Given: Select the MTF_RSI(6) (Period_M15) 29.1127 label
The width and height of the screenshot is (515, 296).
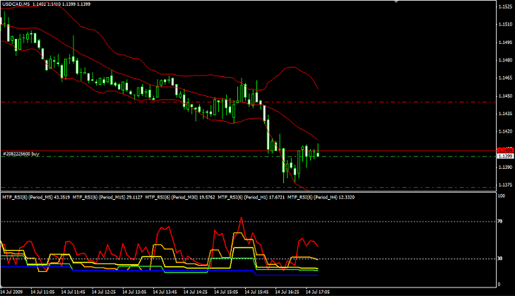Looking at the screenshot, I should click(x=107, y=197).
